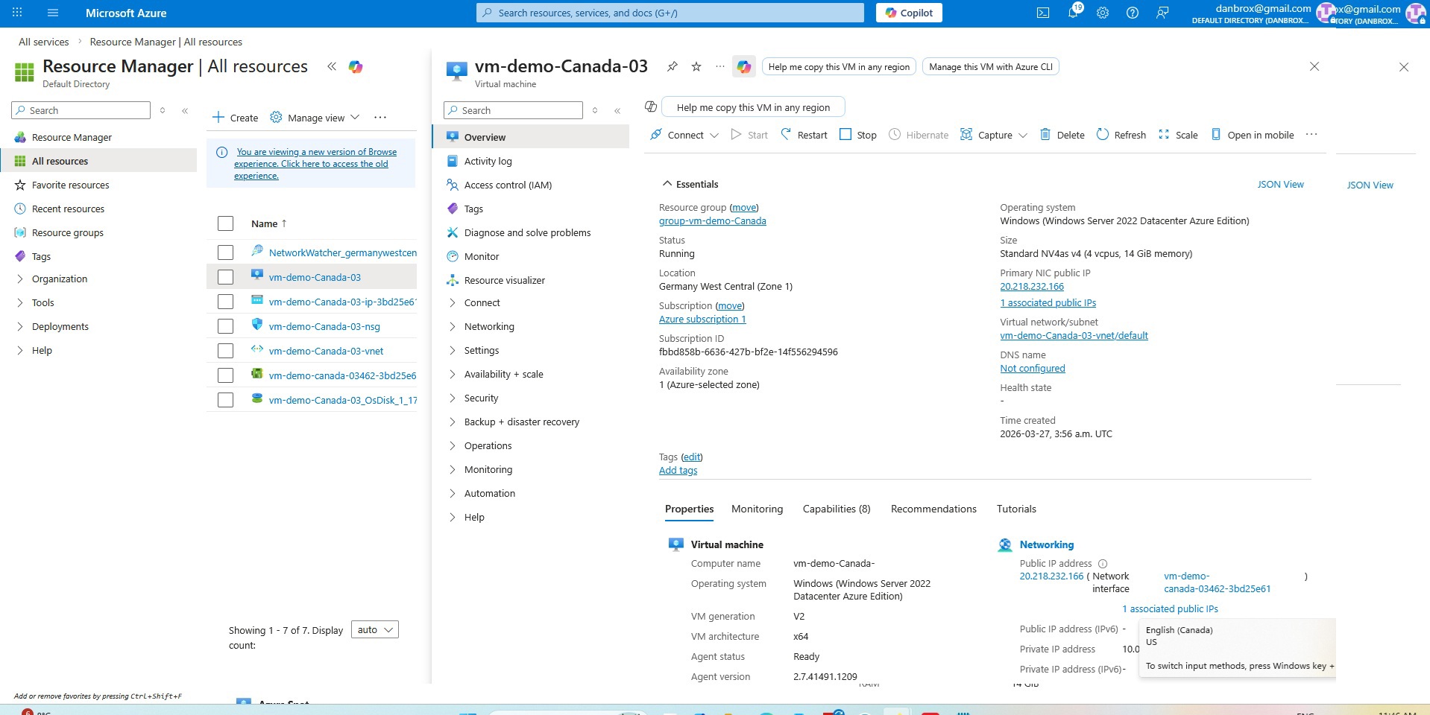Open notifications bell
This screenshot has width=1430, height=715.
pos(1074,13)
